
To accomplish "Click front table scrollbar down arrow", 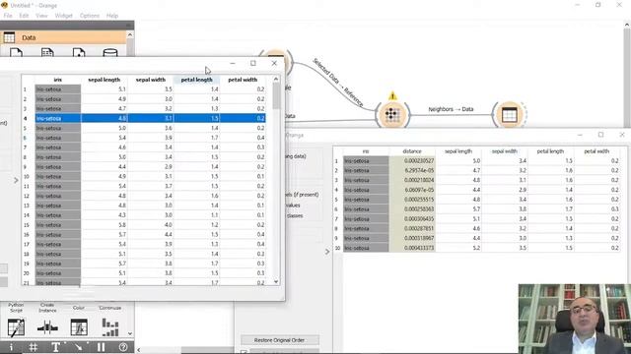I will click(276, 281).
